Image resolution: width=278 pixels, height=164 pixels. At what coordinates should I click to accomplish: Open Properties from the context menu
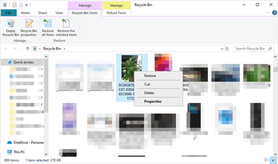(153, 101)
